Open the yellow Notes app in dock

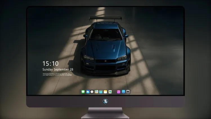(105, 92)
